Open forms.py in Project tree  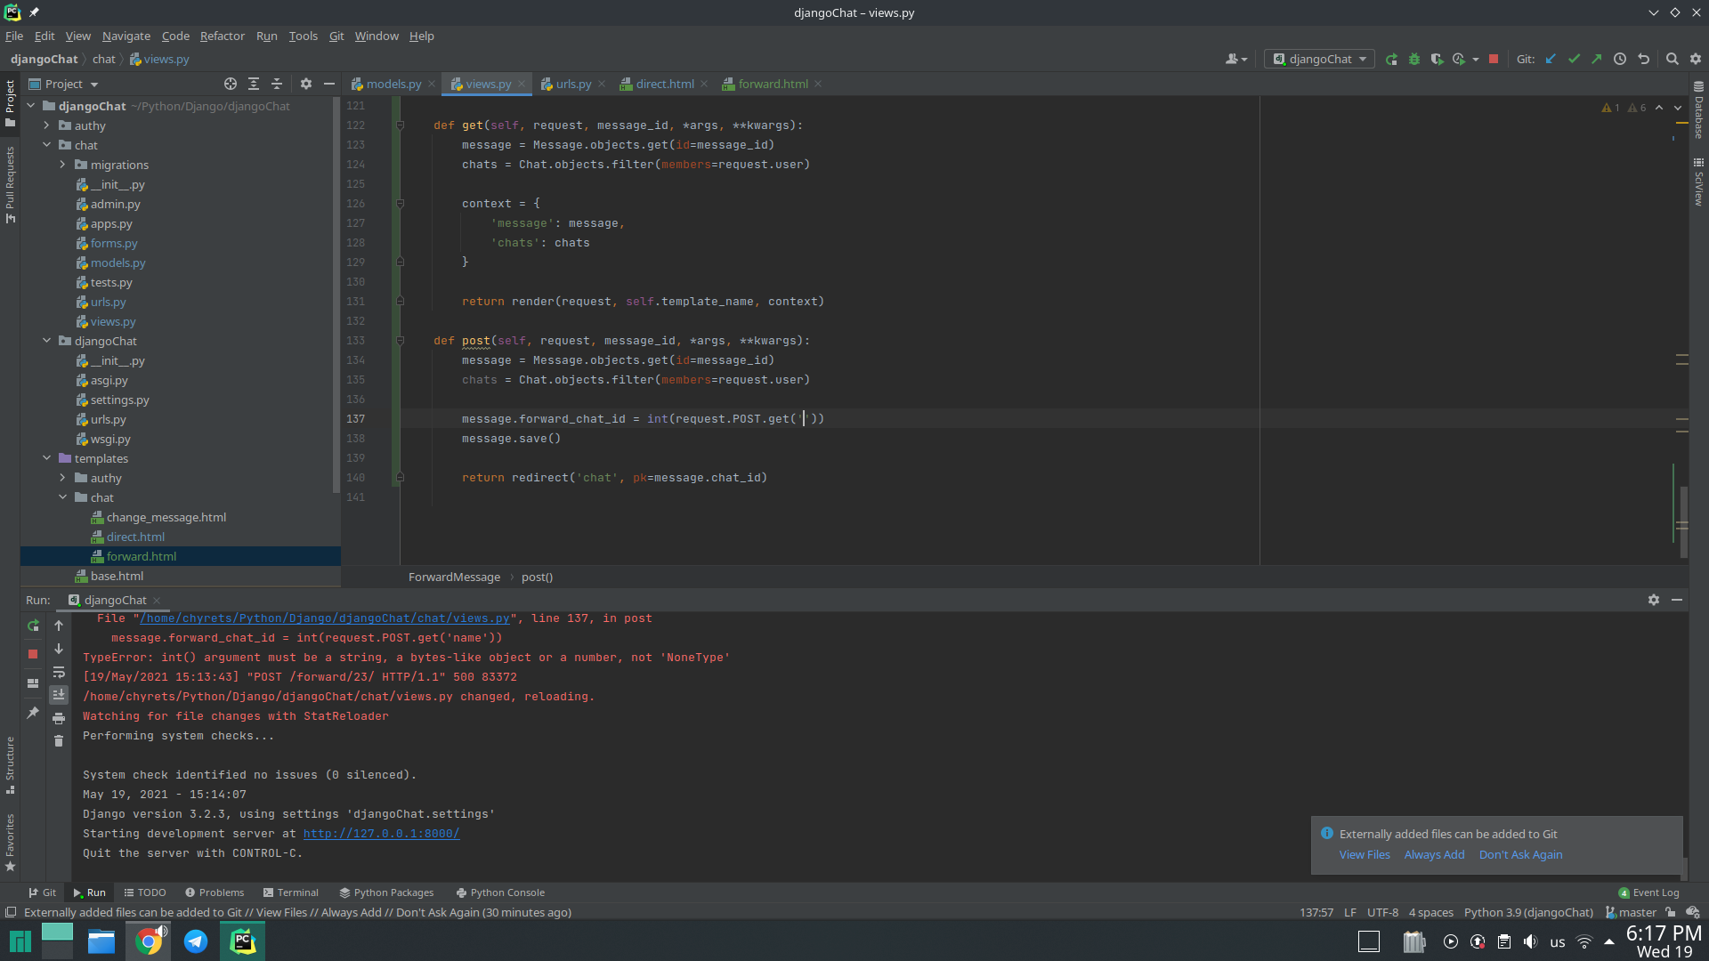114,243
